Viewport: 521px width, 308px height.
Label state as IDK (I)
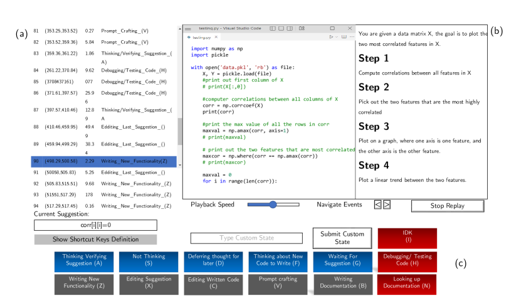[408, 238]
